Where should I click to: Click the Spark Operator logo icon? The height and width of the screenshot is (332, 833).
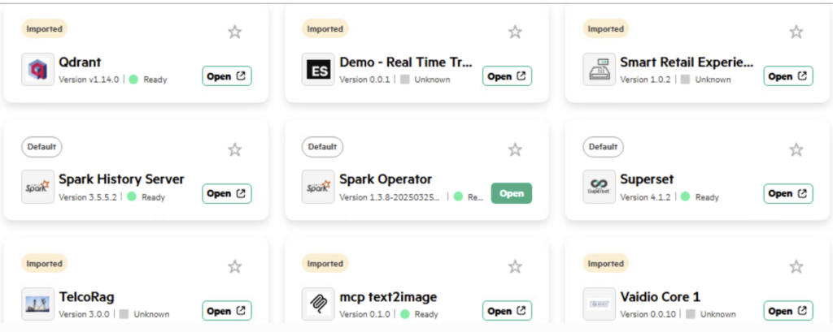318,187
